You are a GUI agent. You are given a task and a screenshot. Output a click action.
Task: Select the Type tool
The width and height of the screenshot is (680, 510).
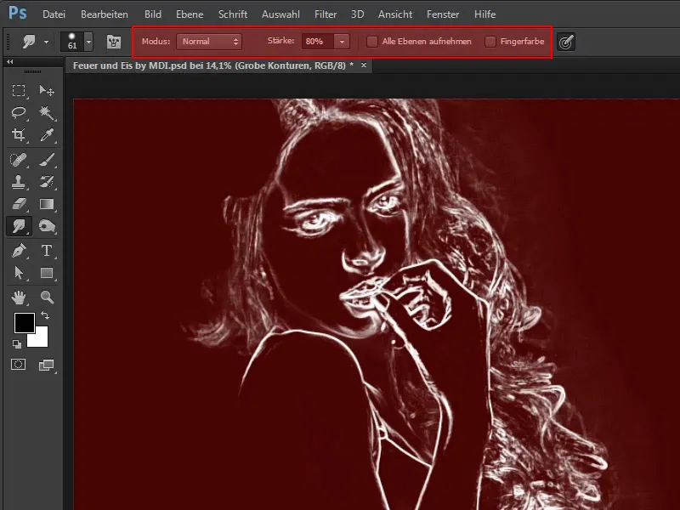click(x=47, y=251)
